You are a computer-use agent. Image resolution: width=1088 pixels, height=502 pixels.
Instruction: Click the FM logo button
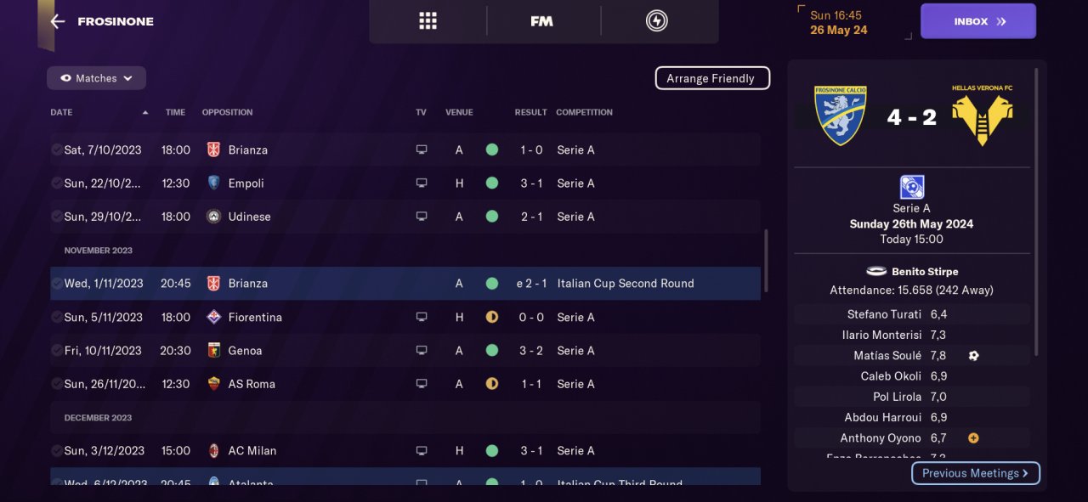click(541, 21)
